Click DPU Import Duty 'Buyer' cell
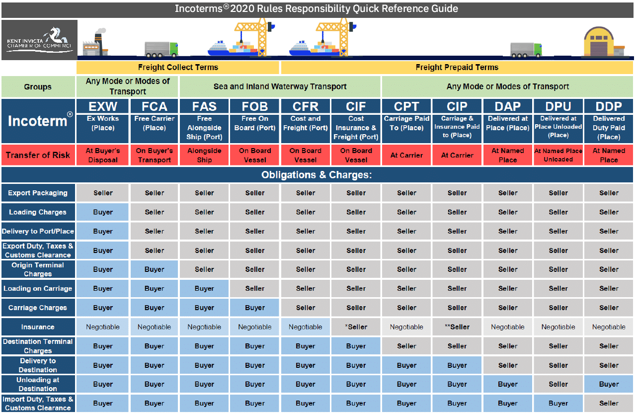The width and height of the screenshot is (636, 414). 558,404
